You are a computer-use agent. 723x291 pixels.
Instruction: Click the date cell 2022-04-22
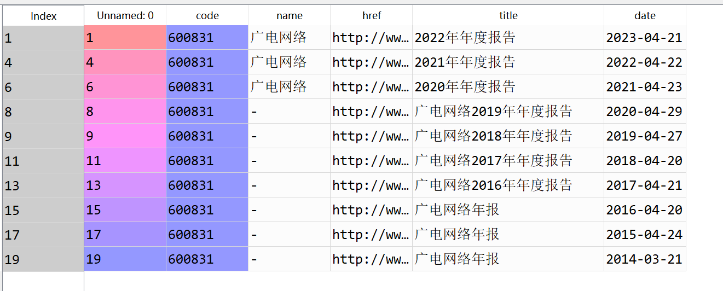point(645,62)
